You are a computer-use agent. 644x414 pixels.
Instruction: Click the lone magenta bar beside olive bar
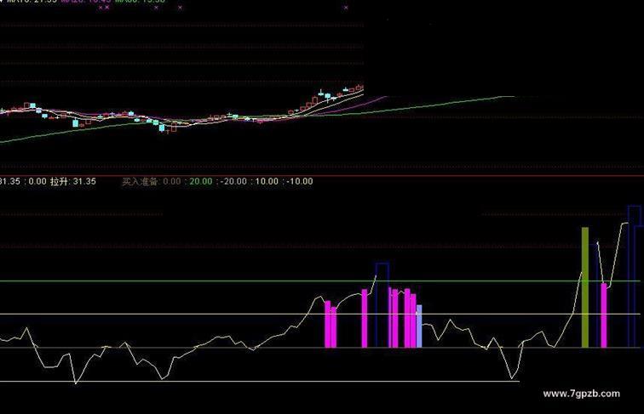point(604,315)
